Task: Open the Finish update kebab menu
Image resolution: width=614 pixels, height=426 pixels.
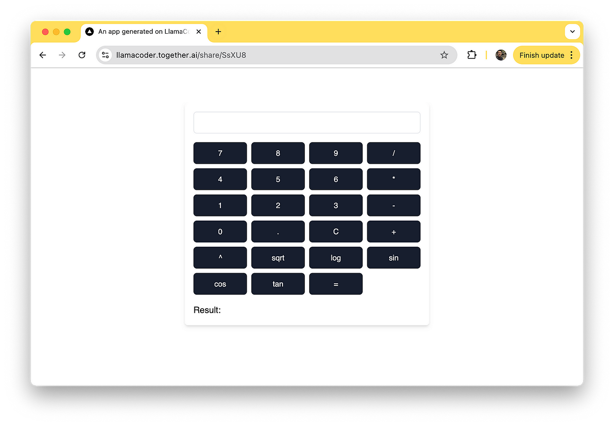Action: click(x=571, y=55)
